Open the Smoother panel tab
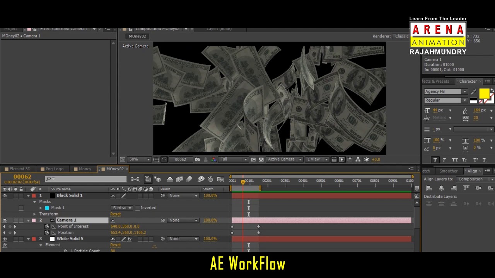Screen dimensions: 495x278 [449, 171]
